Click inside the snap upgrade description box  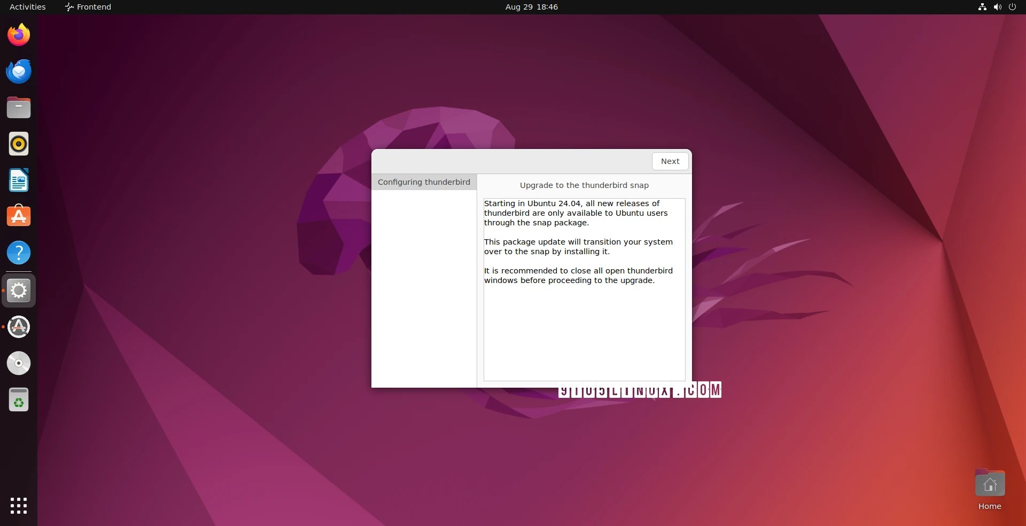[x=585, y=289]
